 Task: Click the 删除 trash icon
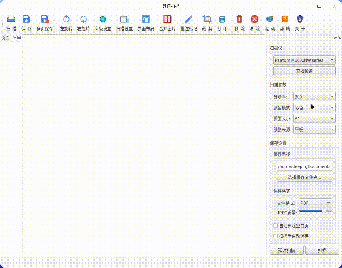click(x=239, y=19)
